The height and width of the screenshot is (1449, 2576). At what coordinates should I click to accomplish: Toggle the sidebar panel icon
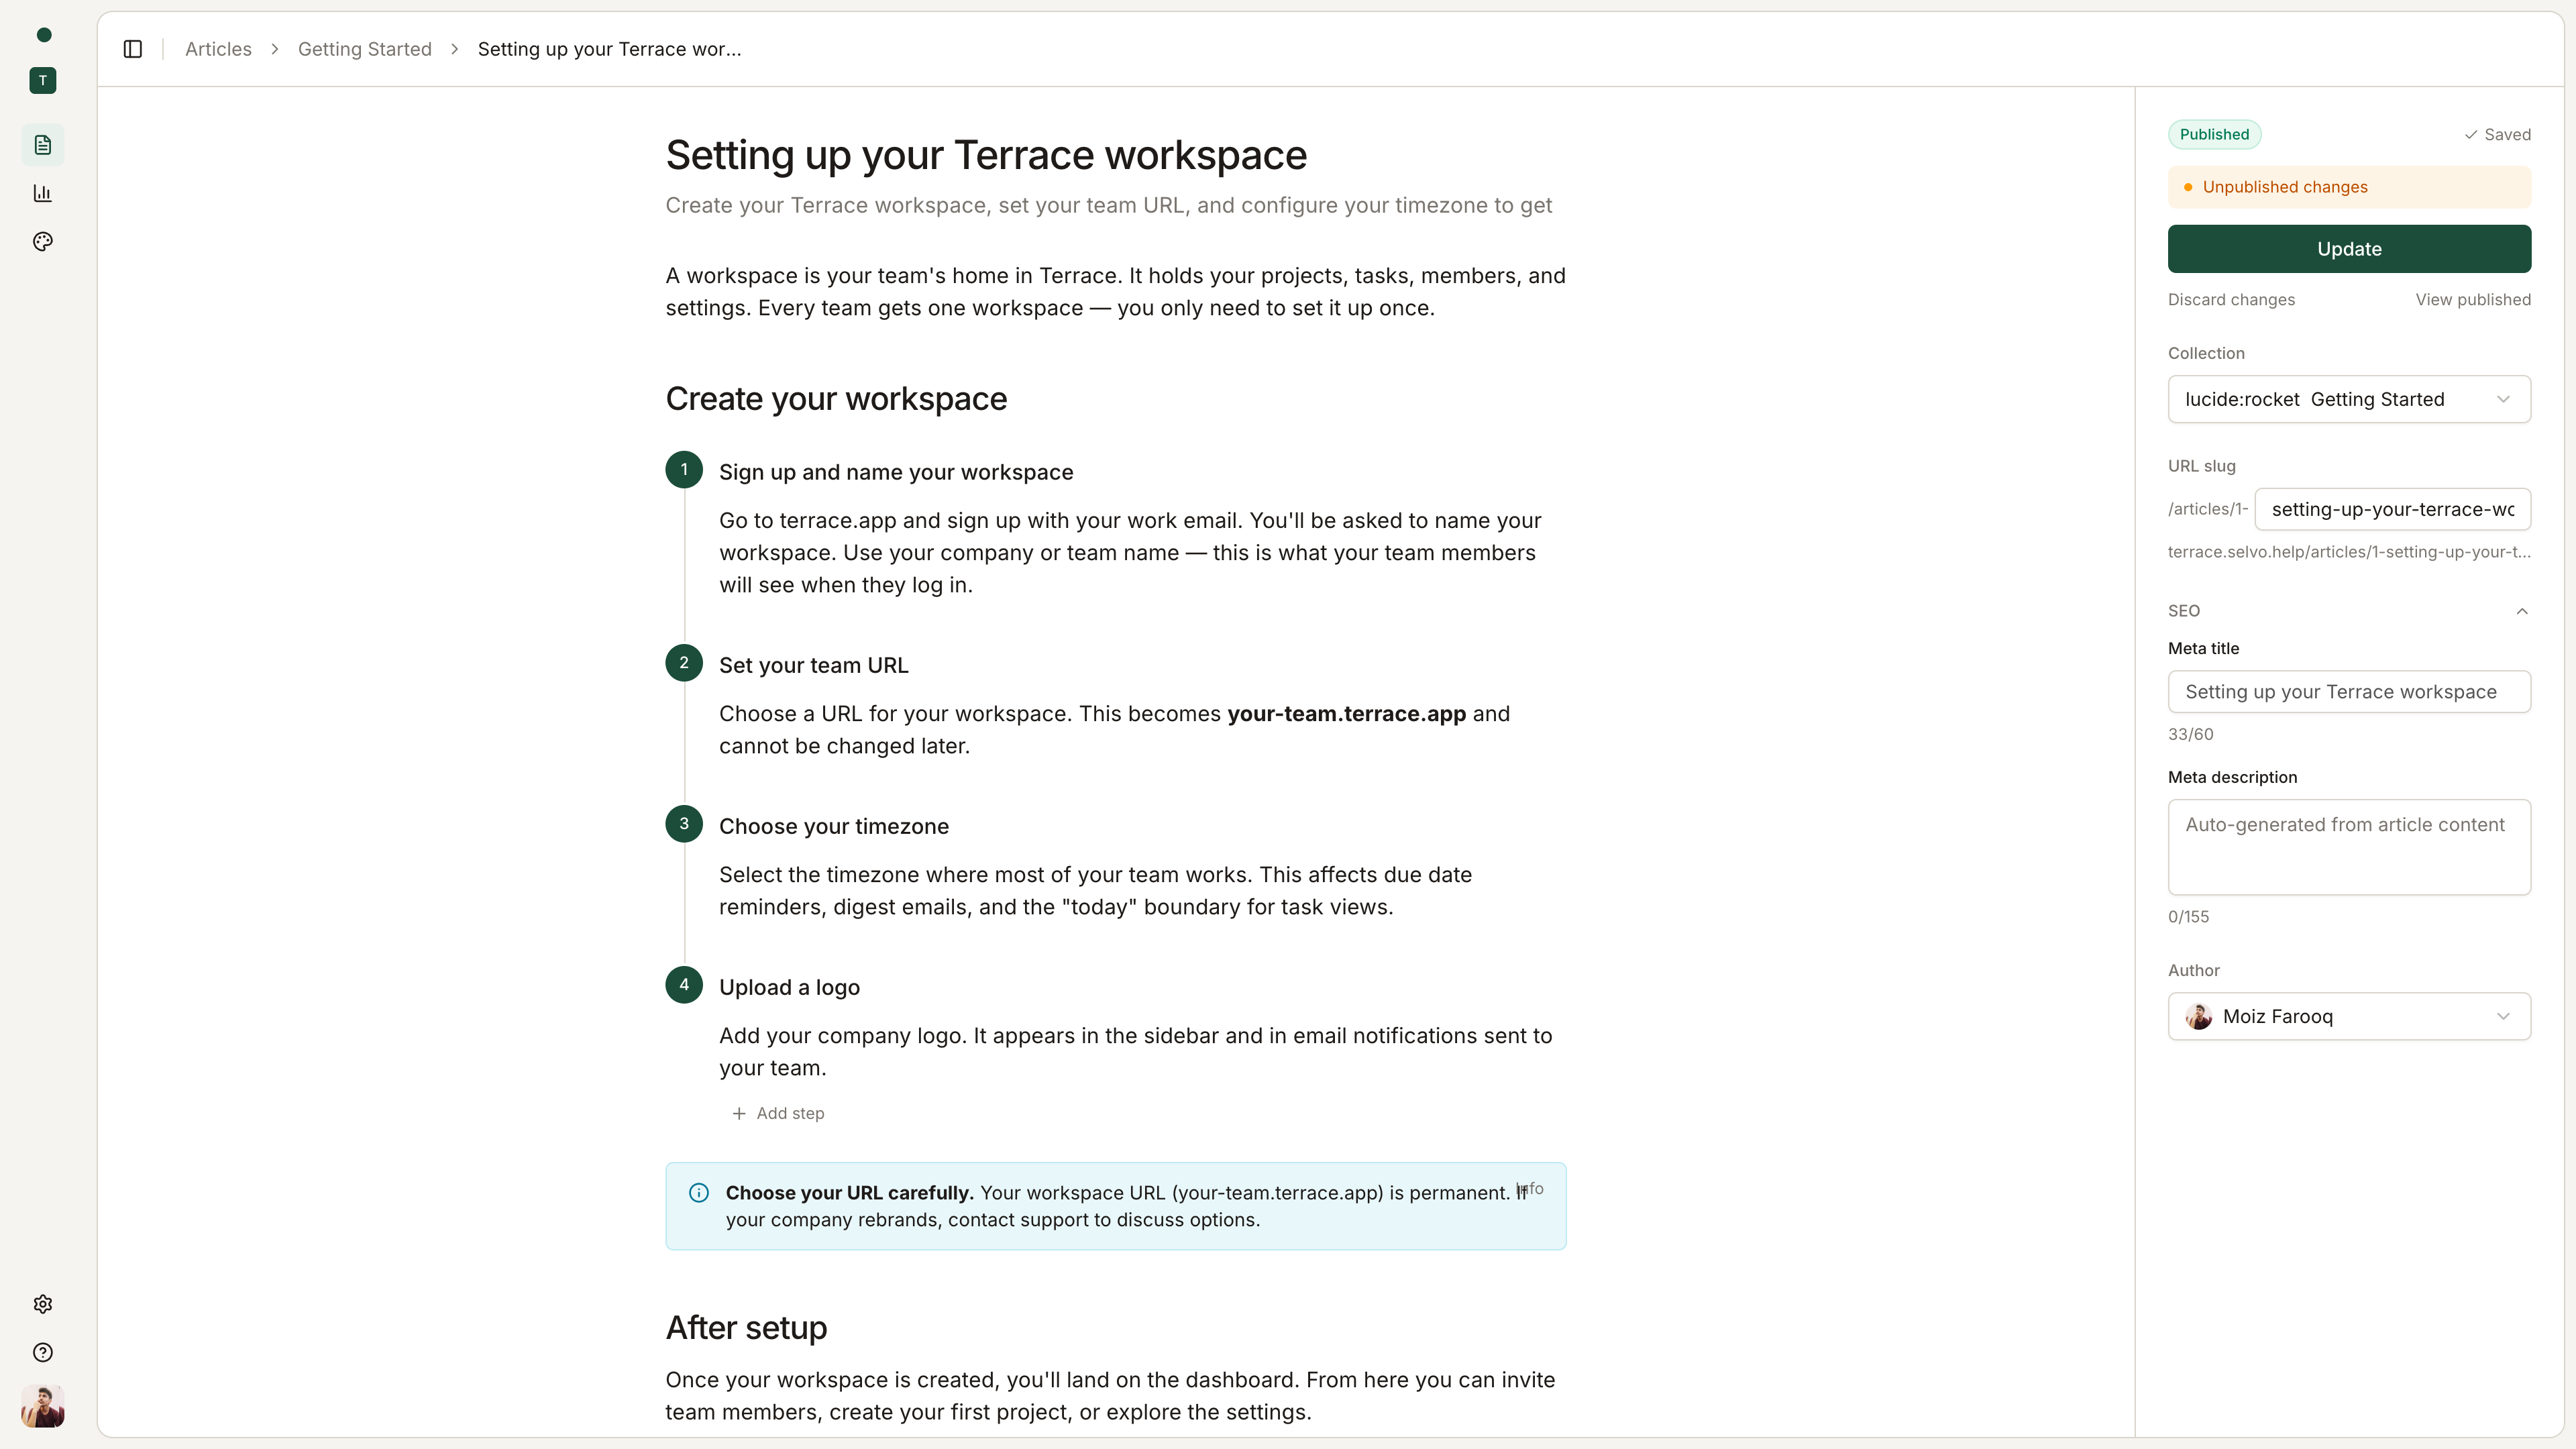[x=133, y=49]
